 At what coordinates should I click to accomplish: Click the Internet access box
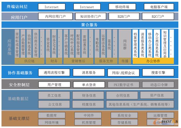(x=51, y=7)
